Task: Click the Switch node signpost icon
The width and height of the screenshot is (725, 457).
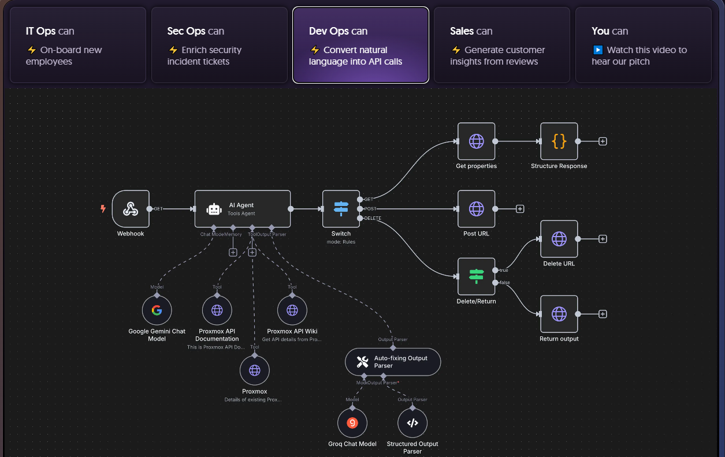Action: click(x=341, y=209)
